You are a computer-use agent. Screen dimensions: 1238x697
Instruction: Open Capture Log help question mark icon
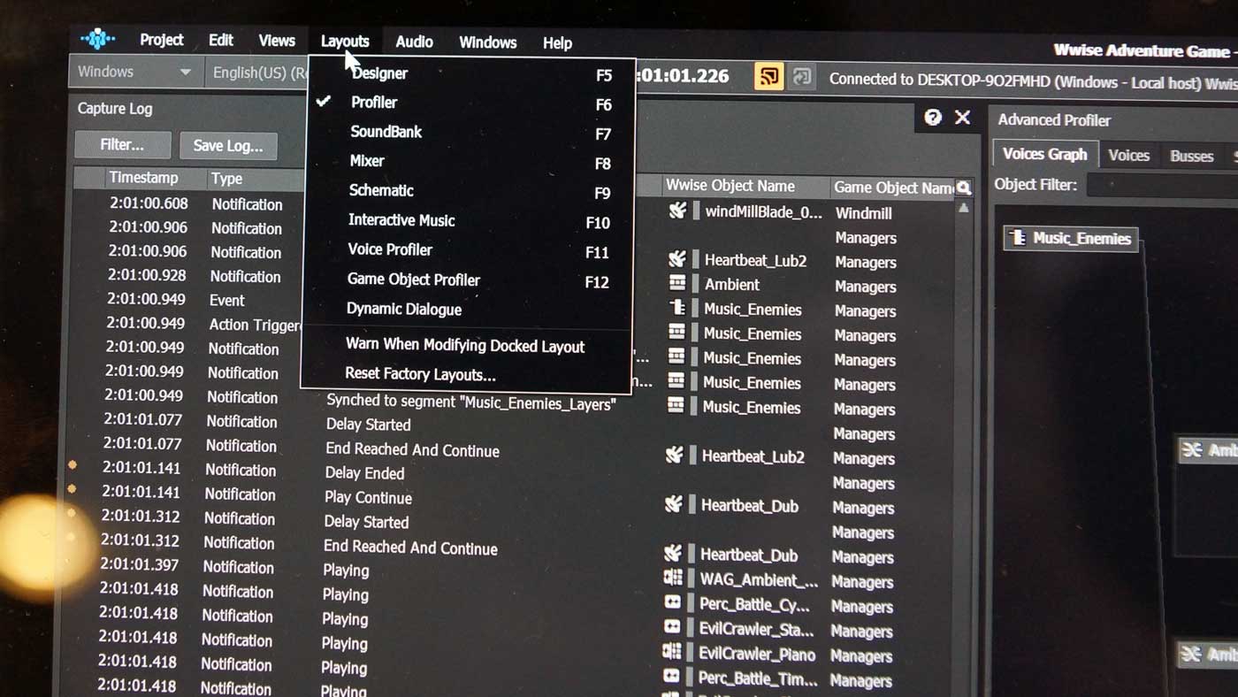(x=933, y=118)
